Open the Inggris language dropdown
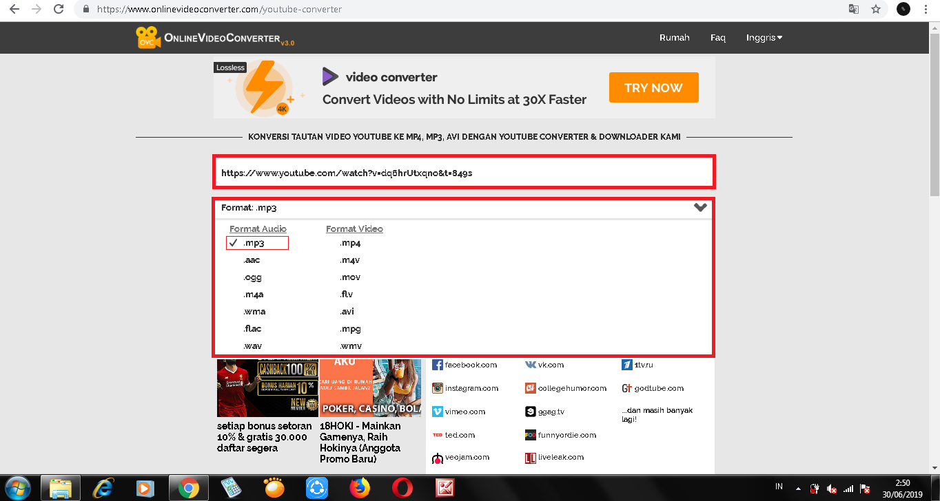 764,38
